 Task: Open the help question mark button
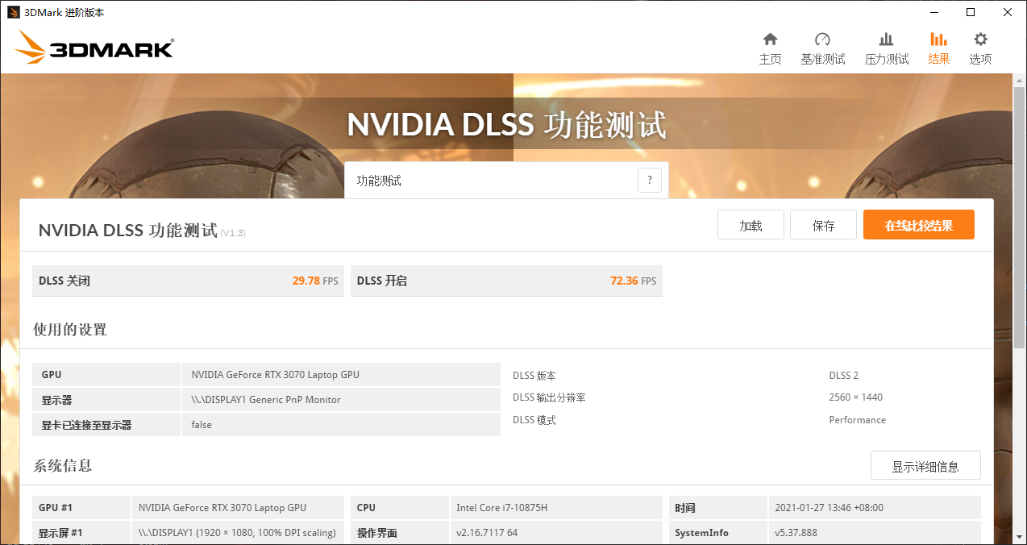[x=650, y=181]
